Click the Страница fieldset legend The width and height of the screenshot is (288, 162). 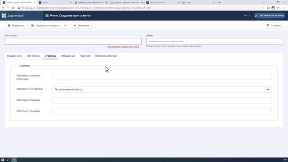click(x=24, y=66)
